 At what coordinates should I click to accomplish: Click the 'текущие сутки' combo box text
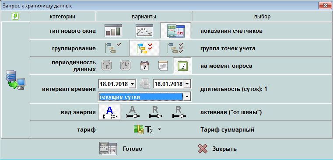click(140, 97)
